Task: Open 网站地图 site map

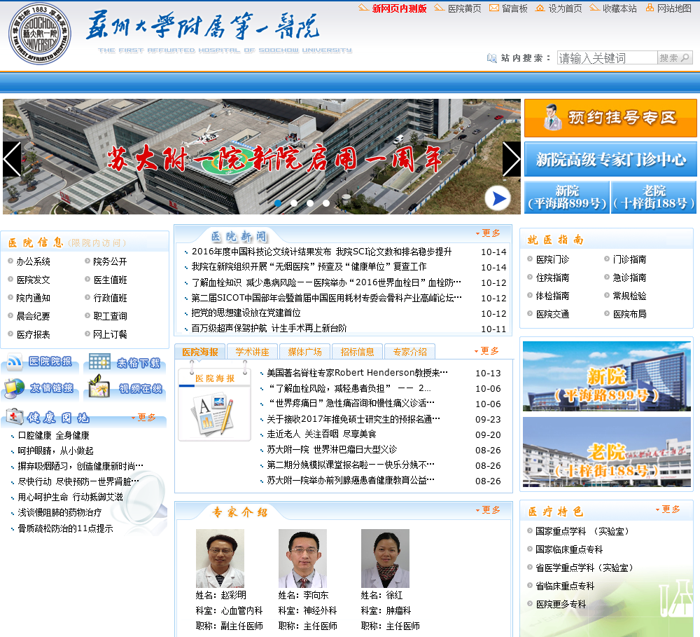Action: pos(674,8)
